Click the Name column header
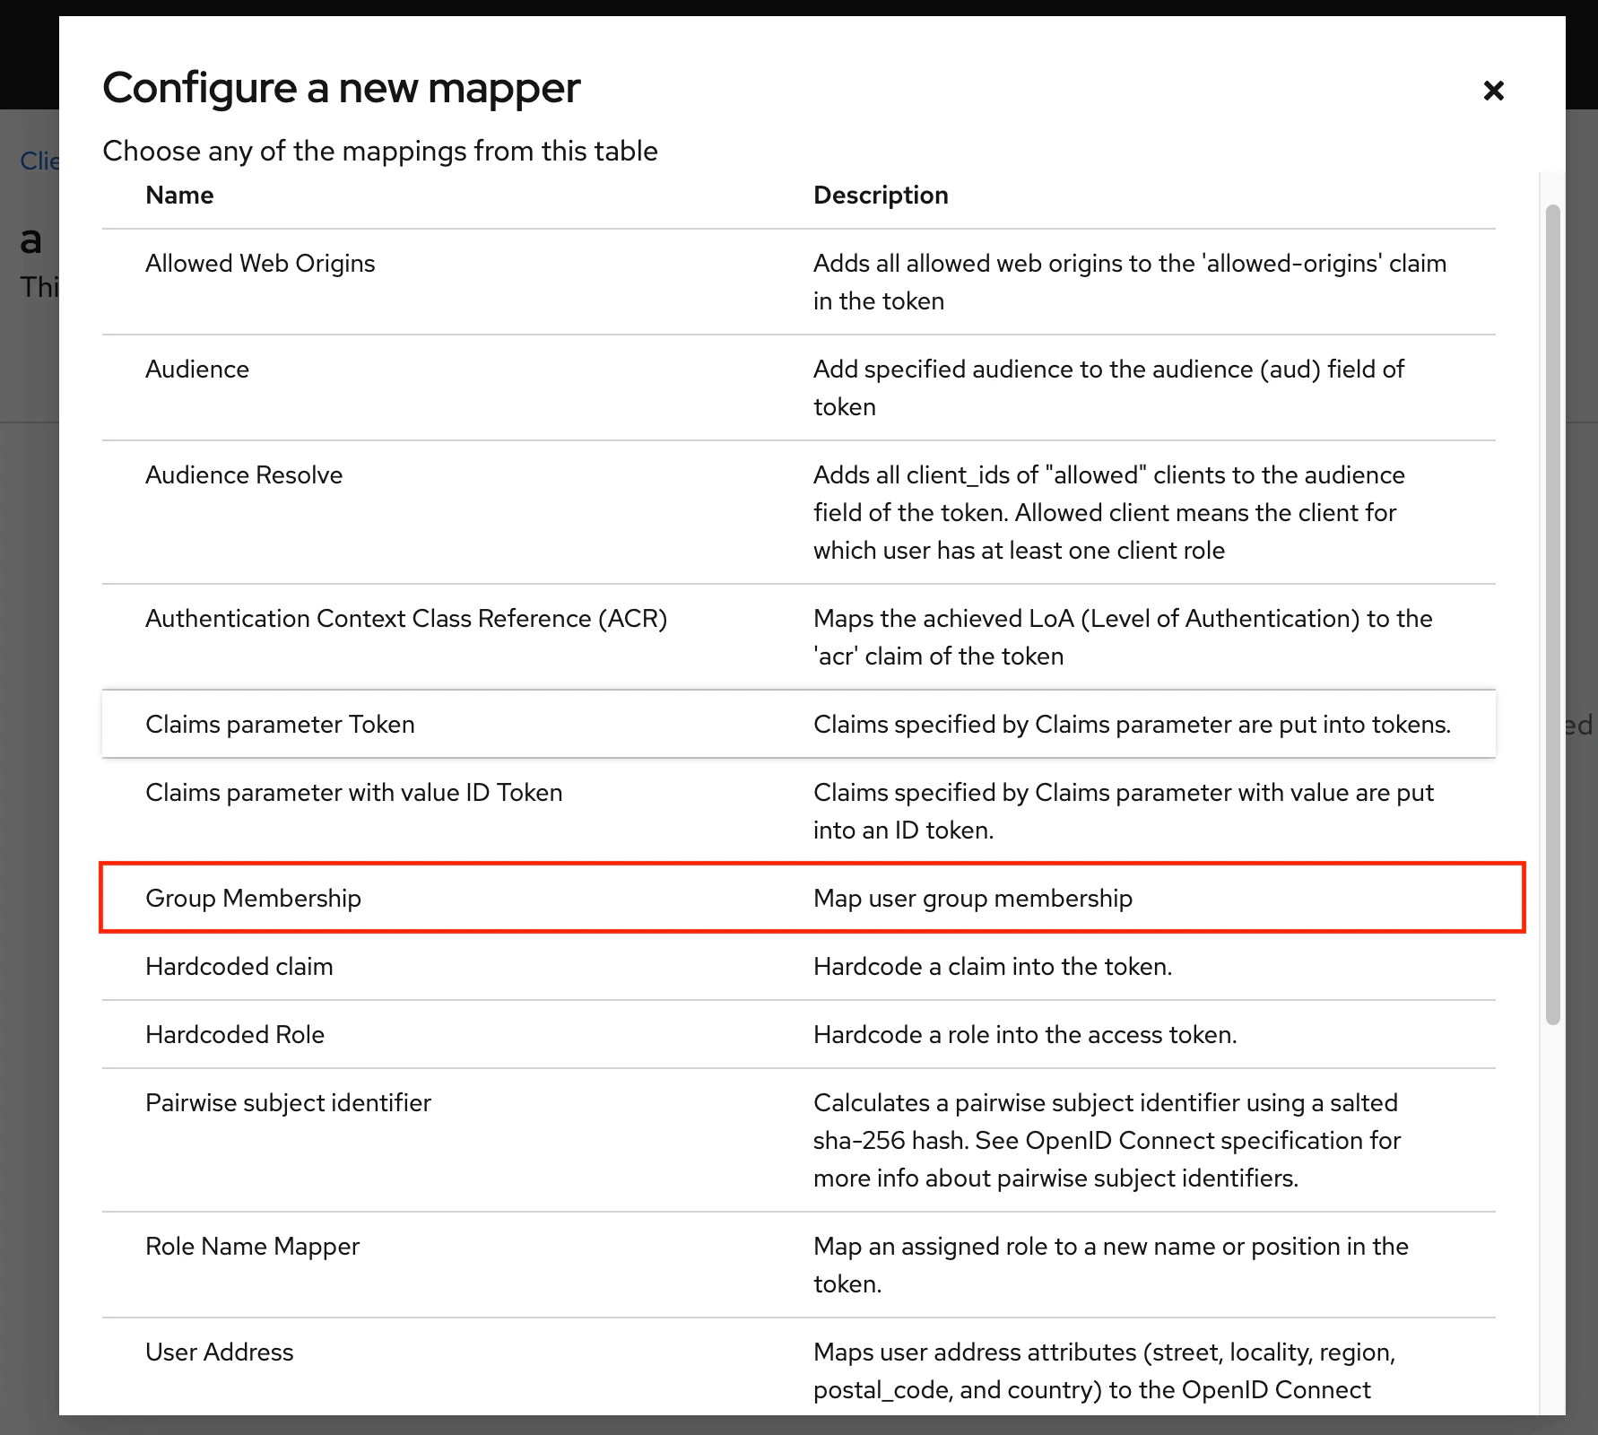Viewport: 1598px width, 1435px height. (179, 195)
